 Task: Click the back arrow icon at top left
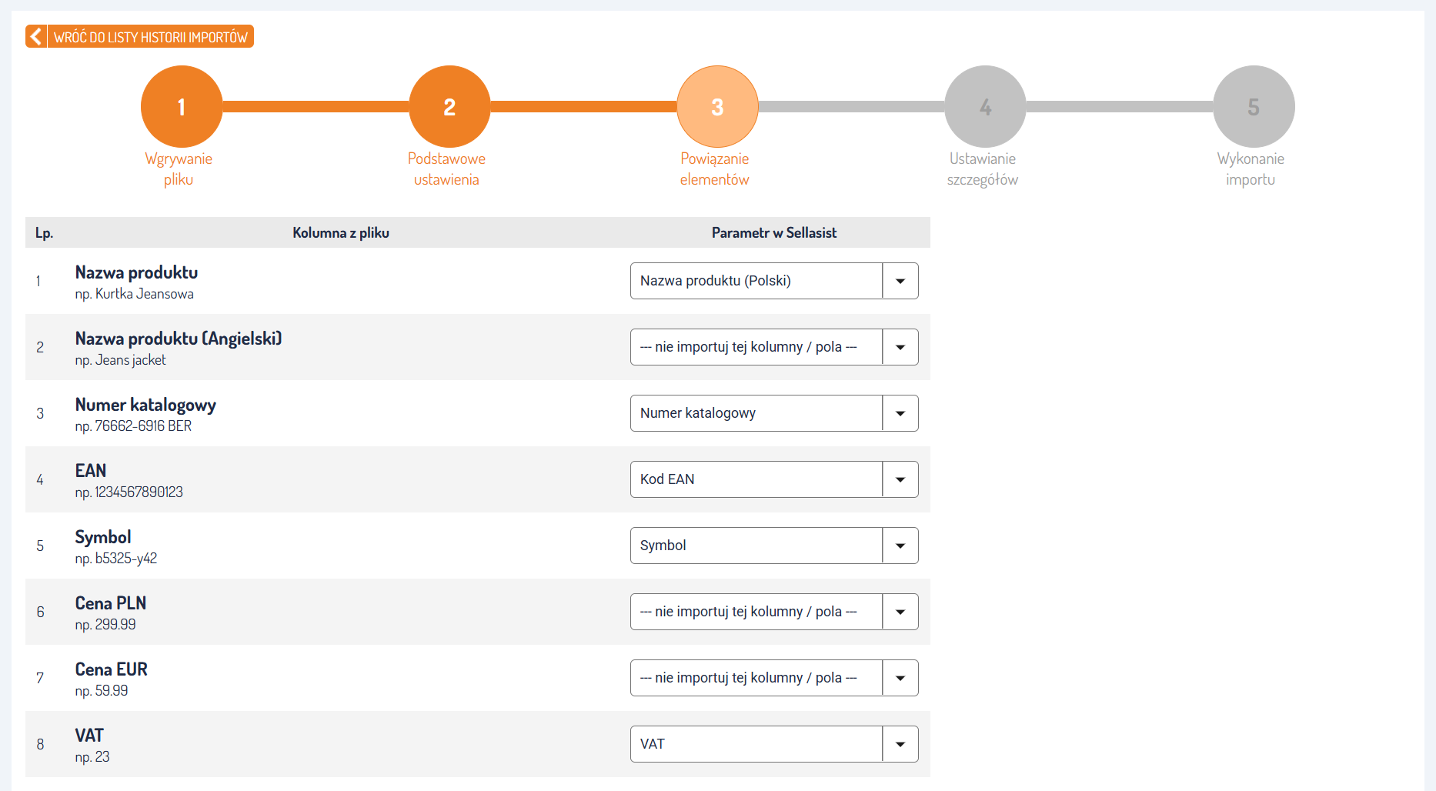(x=36, y=37)
